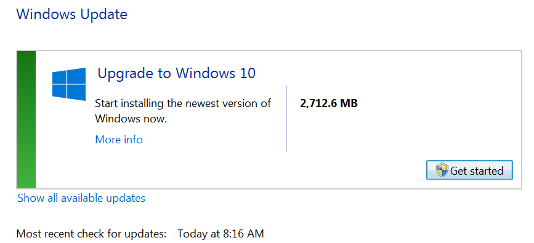The height and width of the screenshot is (243, 534).
Task: Click the 2,712.6 MB download size
Action: [329, 103]
